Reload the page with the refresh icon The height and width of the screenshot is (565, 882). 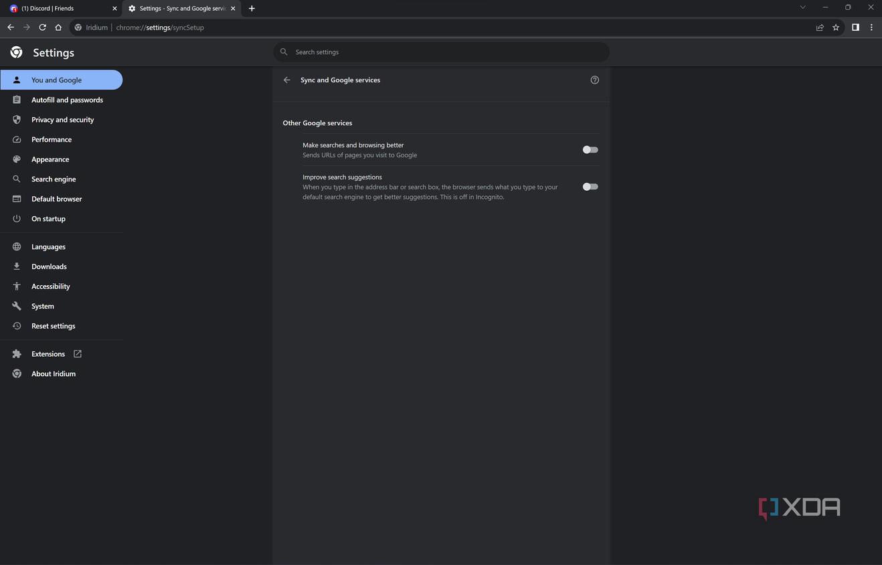[x=42, y=27]
